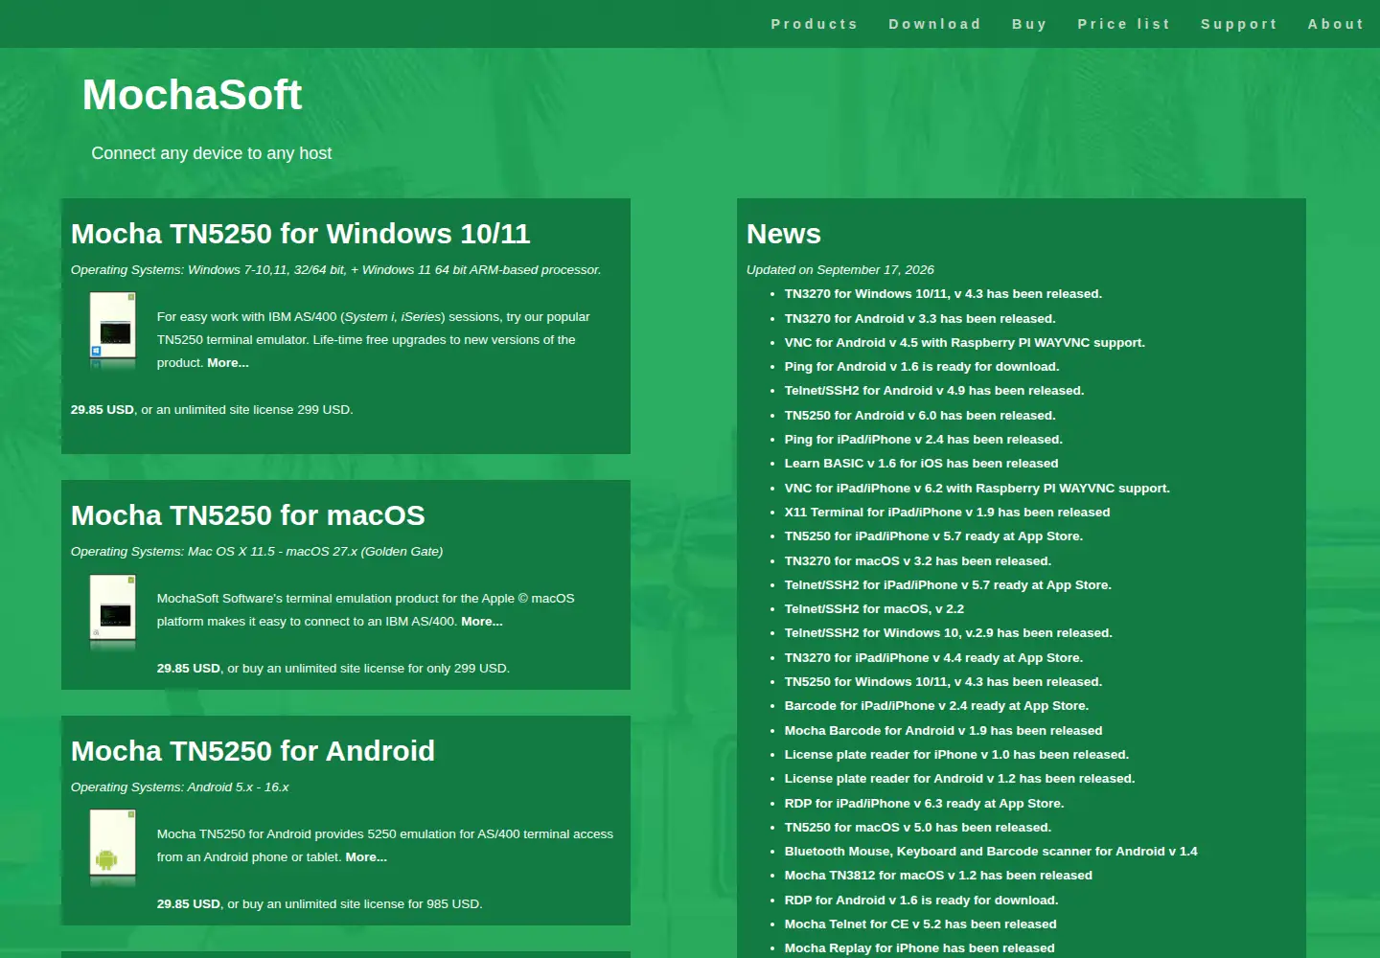
Task: Open RDP for Android v 1.6 news item
Action: point(922,901)
